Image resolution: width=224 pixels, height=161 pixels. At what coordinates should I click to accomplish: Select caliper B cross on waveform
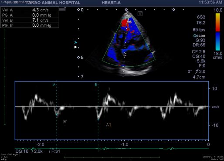(x=98, y=120)
